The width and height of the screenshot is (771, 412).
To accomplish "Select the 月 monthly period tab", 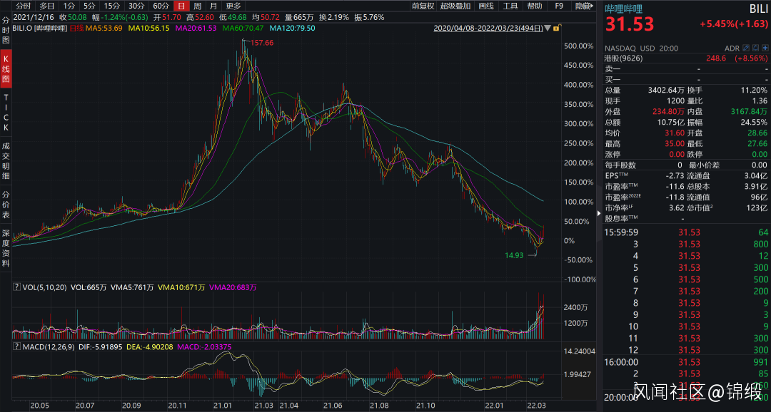I will [x=213, y=6].
